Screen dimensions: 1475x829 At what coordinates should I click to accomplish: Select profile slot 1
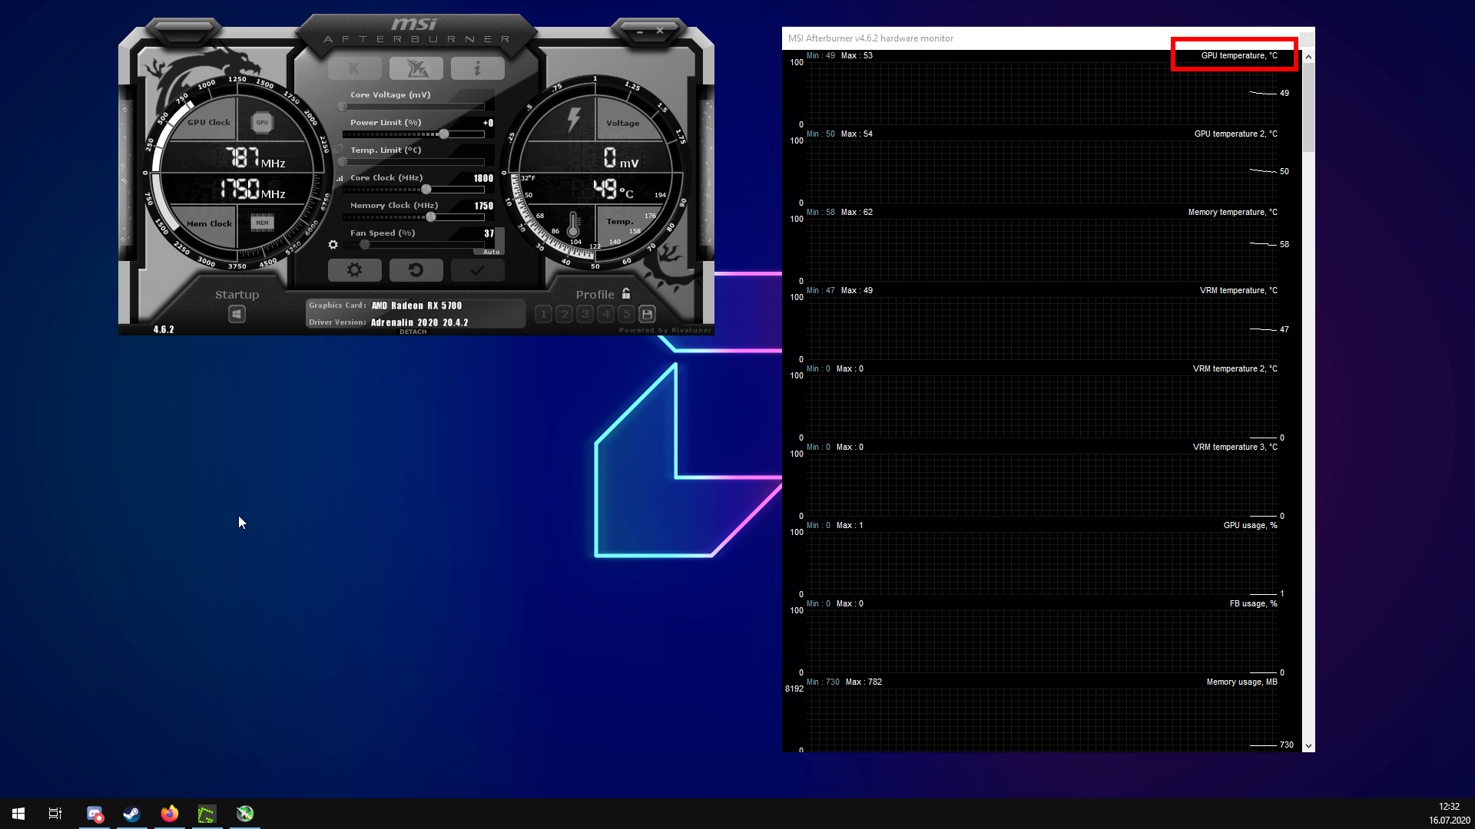[543, 314]
